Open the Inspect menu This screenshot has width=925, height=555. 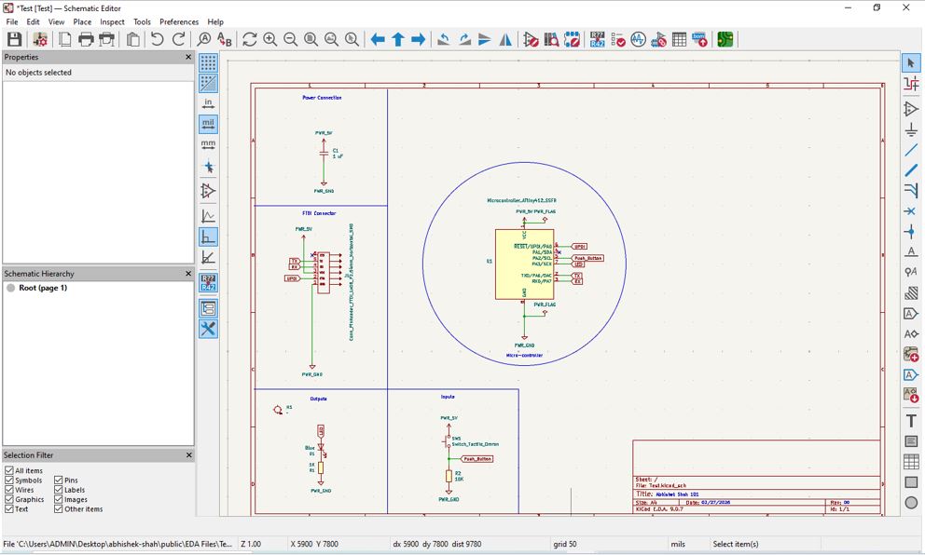[x=112, y=21]
